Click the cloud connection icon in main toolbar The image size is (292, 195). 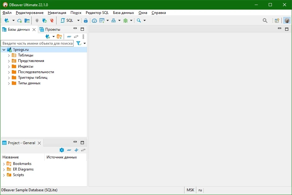(x=19, y=20)
